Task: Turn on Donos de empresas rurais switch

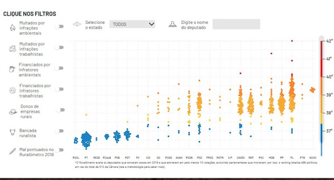Action: pos(60,110)
